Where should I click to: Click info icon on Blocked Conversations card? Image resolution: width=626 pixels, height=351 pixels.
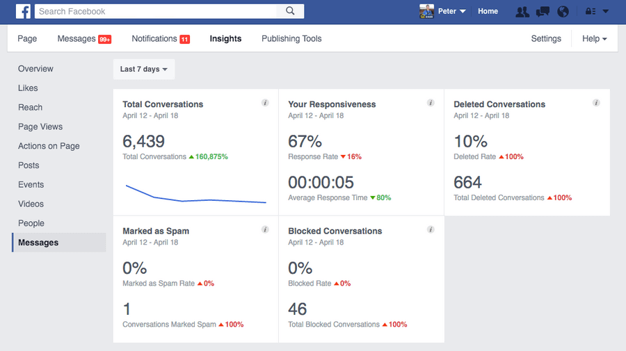coord(431,229)
